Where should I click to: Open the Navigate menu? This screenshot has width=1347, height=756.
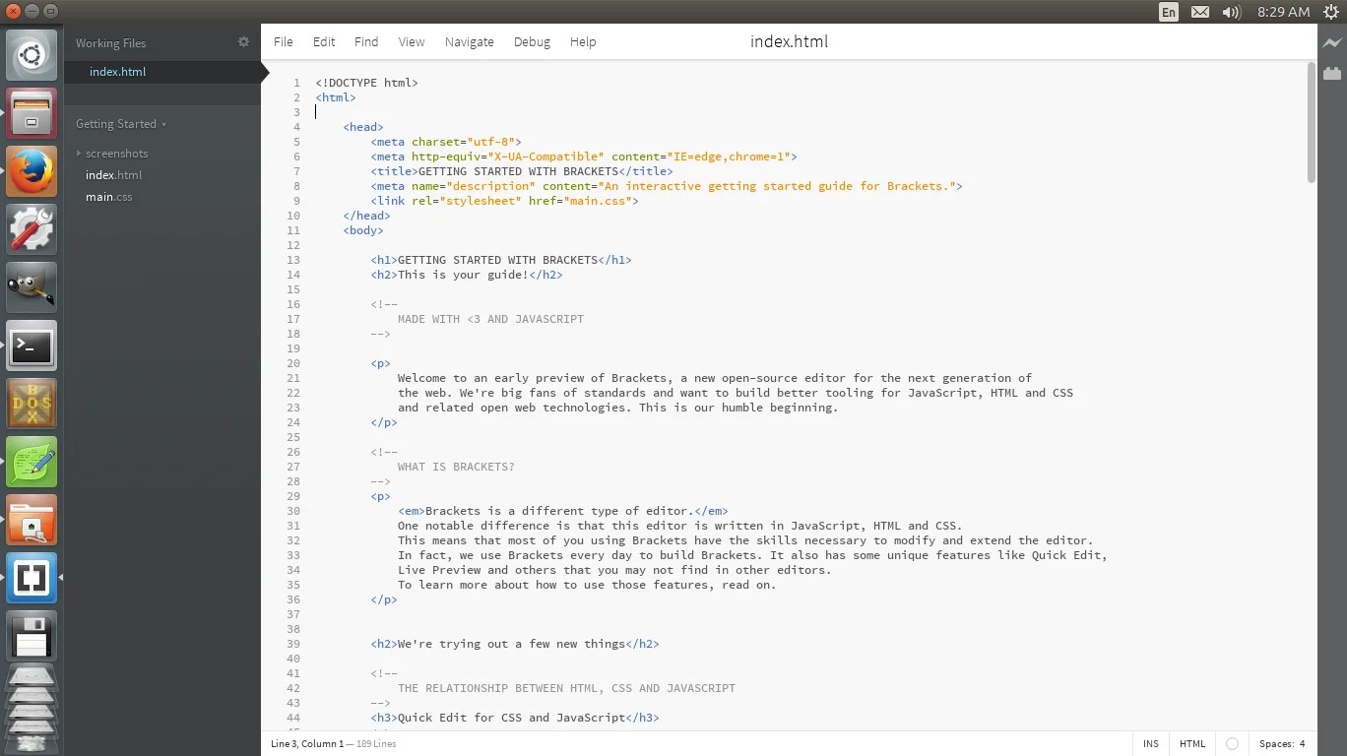tap(469, 41)
